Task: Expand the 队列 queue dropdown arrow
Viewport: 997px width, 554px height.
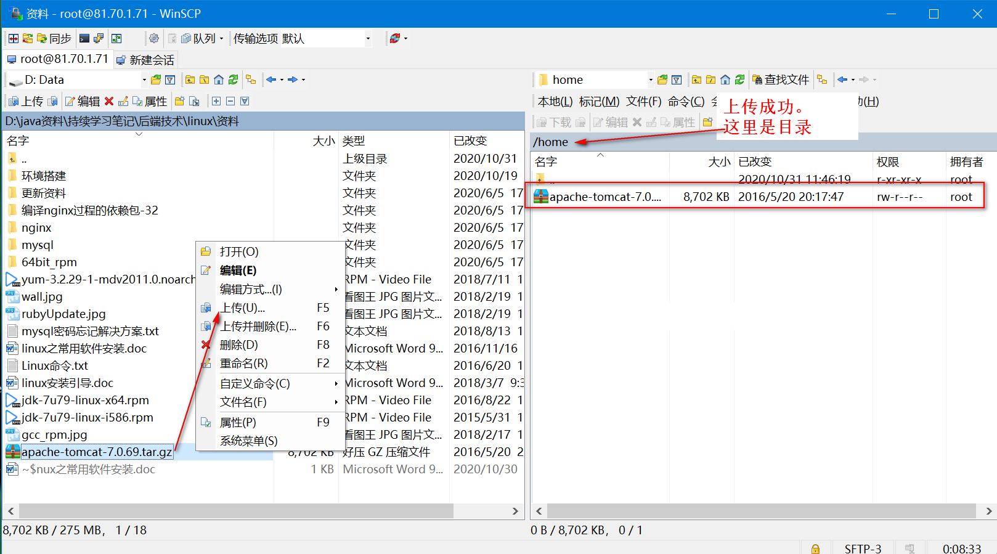Action: click(x=222, y=39)
